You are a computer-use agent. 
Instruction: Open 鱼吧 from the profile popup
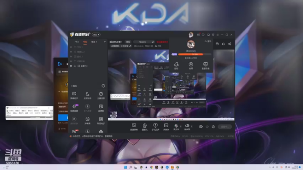[x=176, y=65]
